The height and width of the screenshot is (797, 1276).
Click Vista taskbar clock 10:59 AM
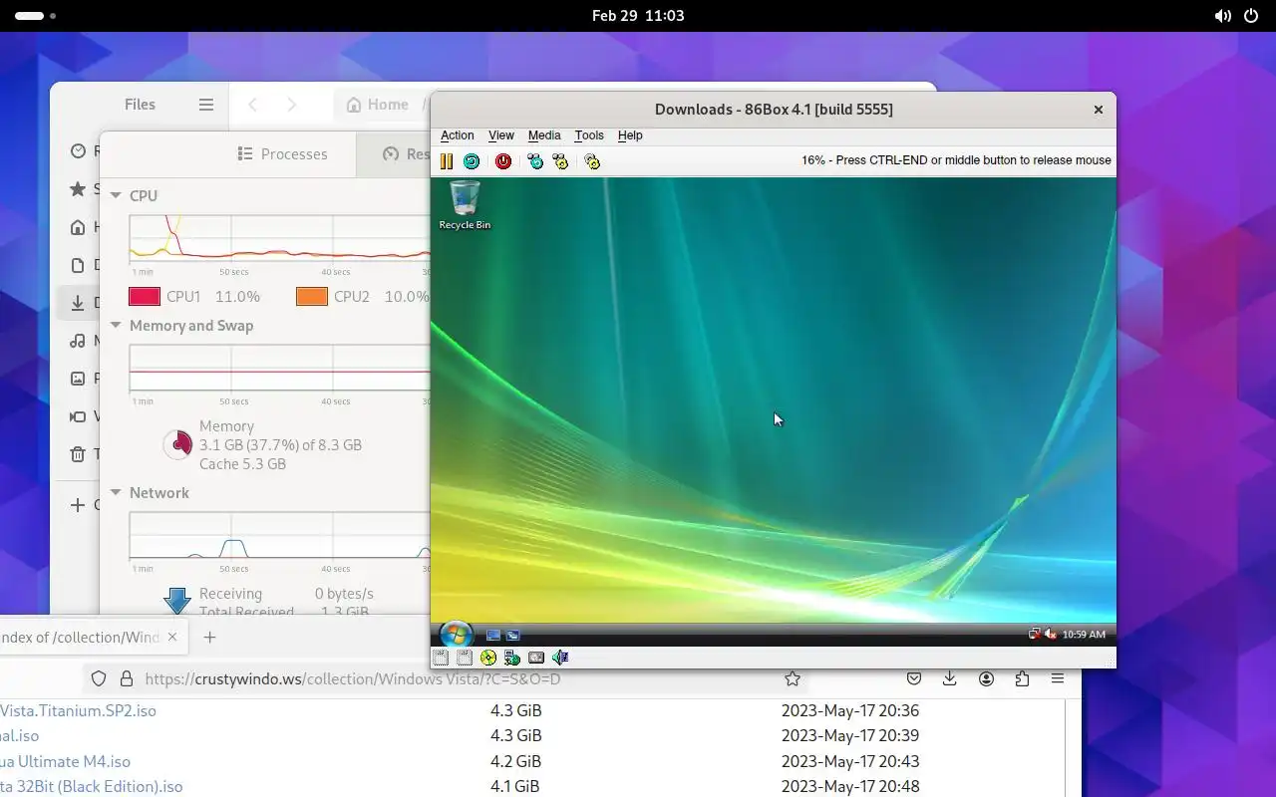pyautogui.click(x=1084, y=635)
